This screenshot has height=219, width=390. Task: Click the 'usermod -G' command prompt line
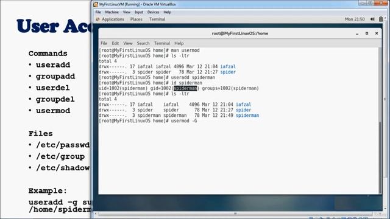point(148,121)
